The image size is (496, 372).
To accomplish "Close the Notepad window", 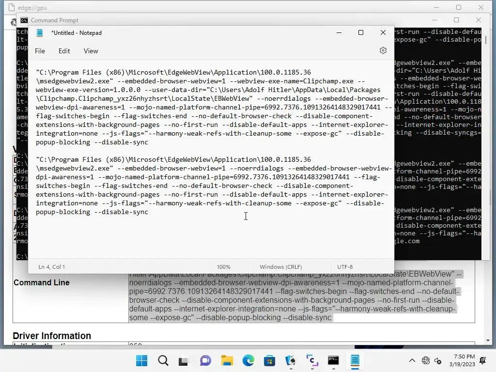I will pyautogui.click(x=383, y=32).
